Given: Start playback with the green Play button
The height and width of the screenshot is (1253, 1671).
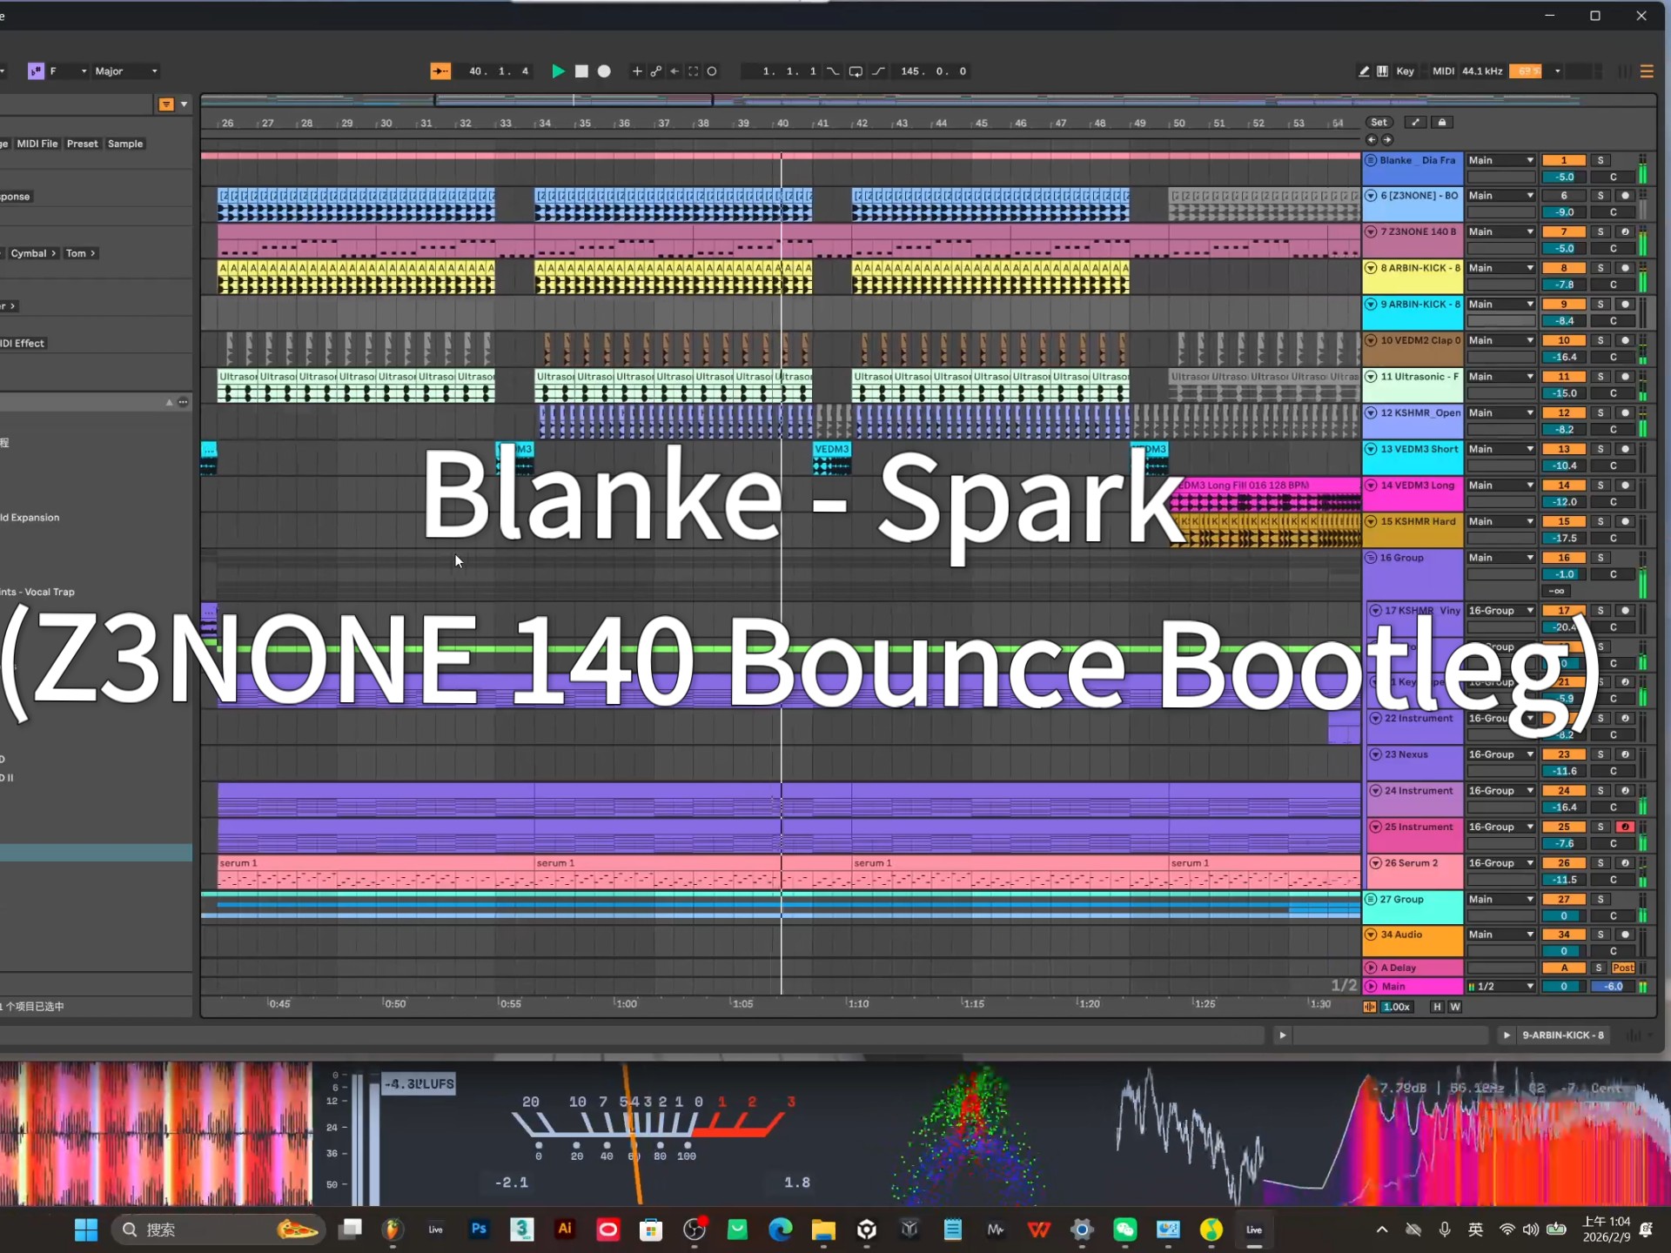Looking at the screenshot, I should point(558,71).
